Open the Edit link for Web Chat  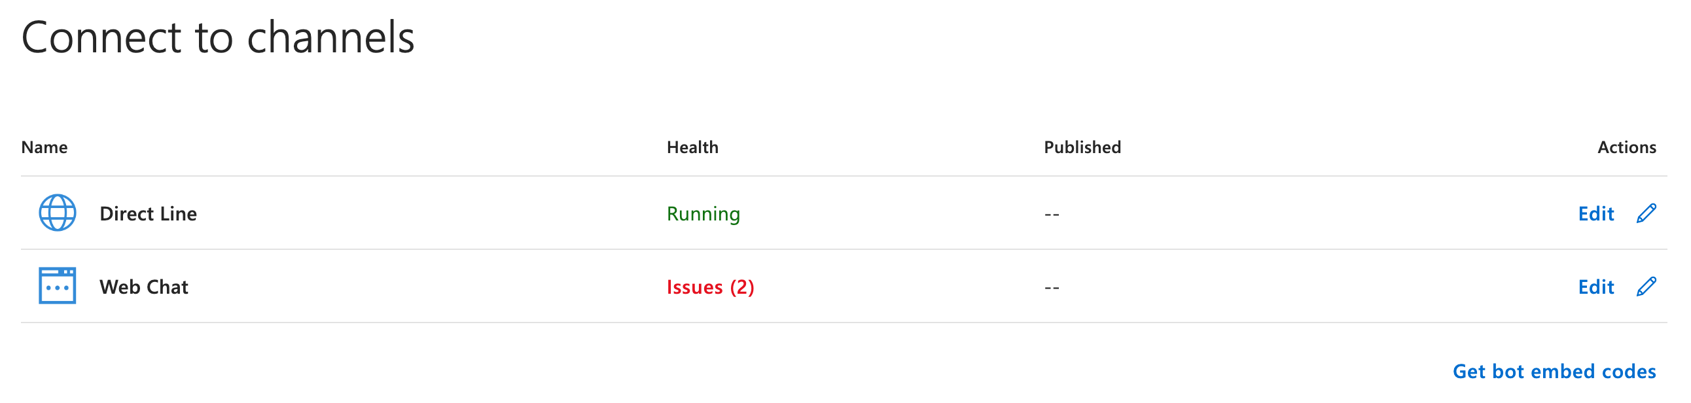pyautogui.click(x=1596, y=287)
